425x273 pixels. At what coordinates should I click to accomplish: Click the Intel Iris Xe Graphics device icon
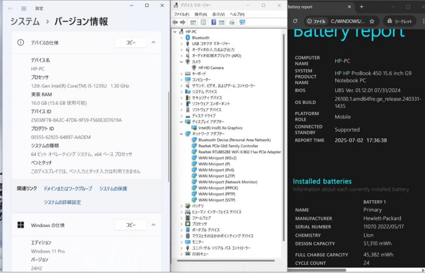click(x=194, y=127)
